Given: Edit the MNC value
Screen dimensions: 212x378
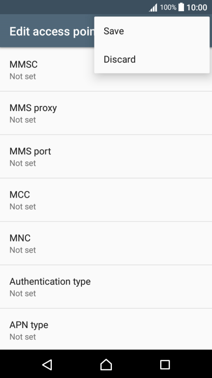Looking at the screenshot, I should pyautogui.click(x=106, y=243).
